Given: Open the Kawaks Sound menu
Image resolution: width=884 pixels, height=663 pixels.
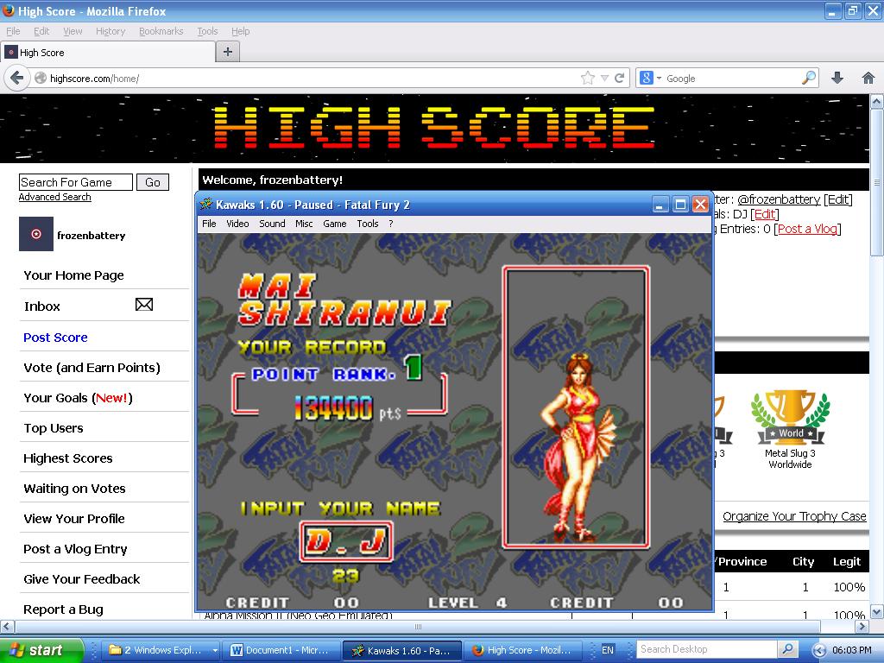Looking at the screenshot, I should coord(272,224).
